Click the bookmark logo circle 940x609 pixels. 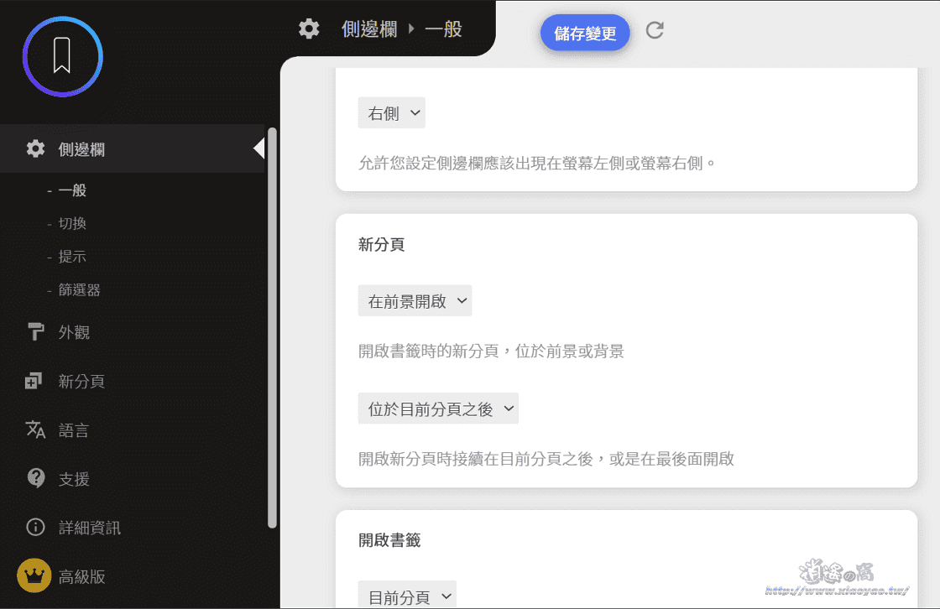pyautogui.click(x=62, y=56)
